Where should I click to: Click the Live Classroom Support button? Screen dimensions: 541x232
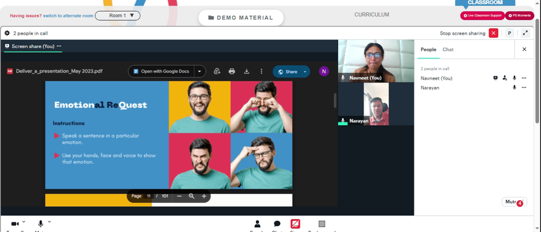483,16
